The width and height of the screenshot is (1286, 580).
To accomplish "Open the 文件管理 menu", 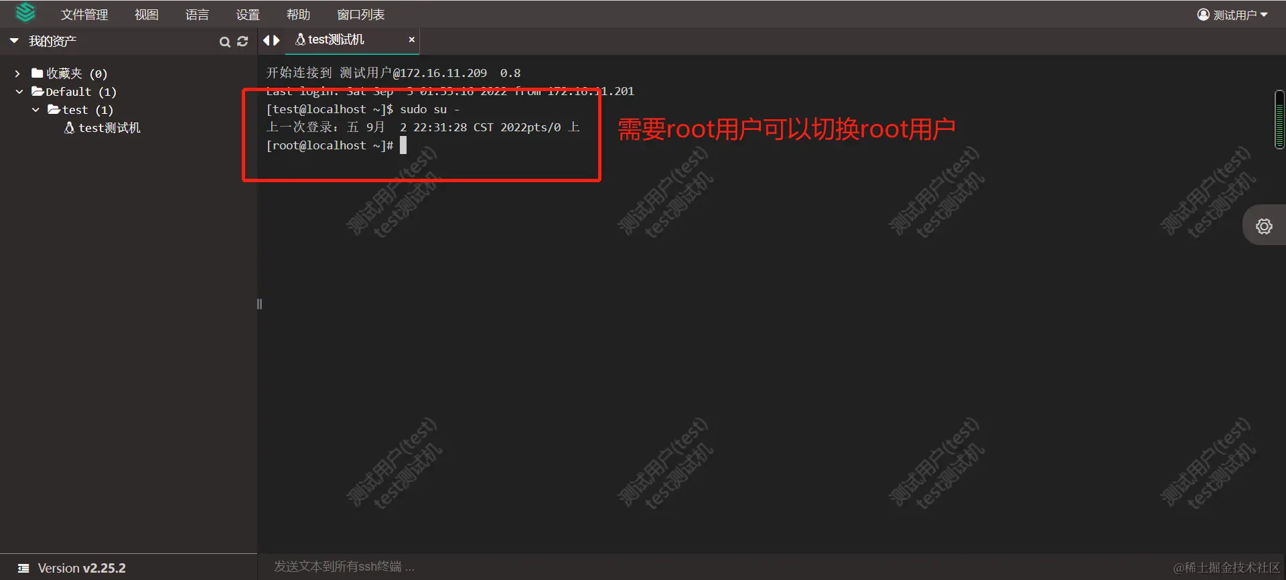I will coord(84,15).
